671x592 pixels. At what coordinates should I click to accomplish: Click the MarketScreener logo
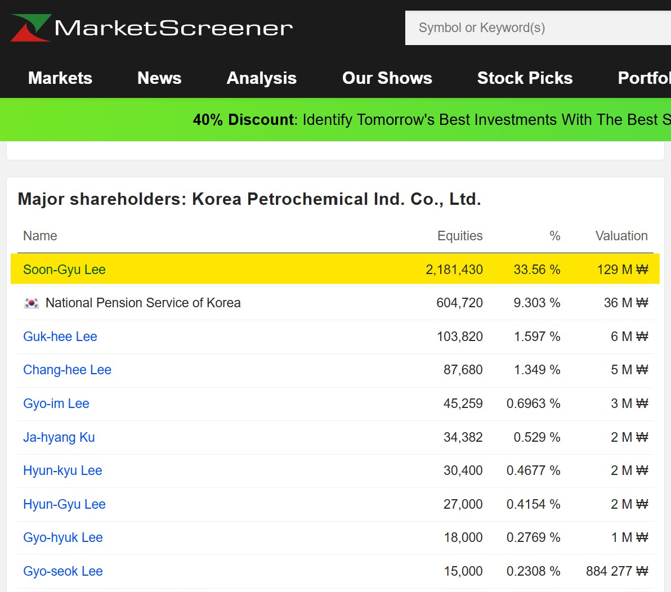(152, 28)
